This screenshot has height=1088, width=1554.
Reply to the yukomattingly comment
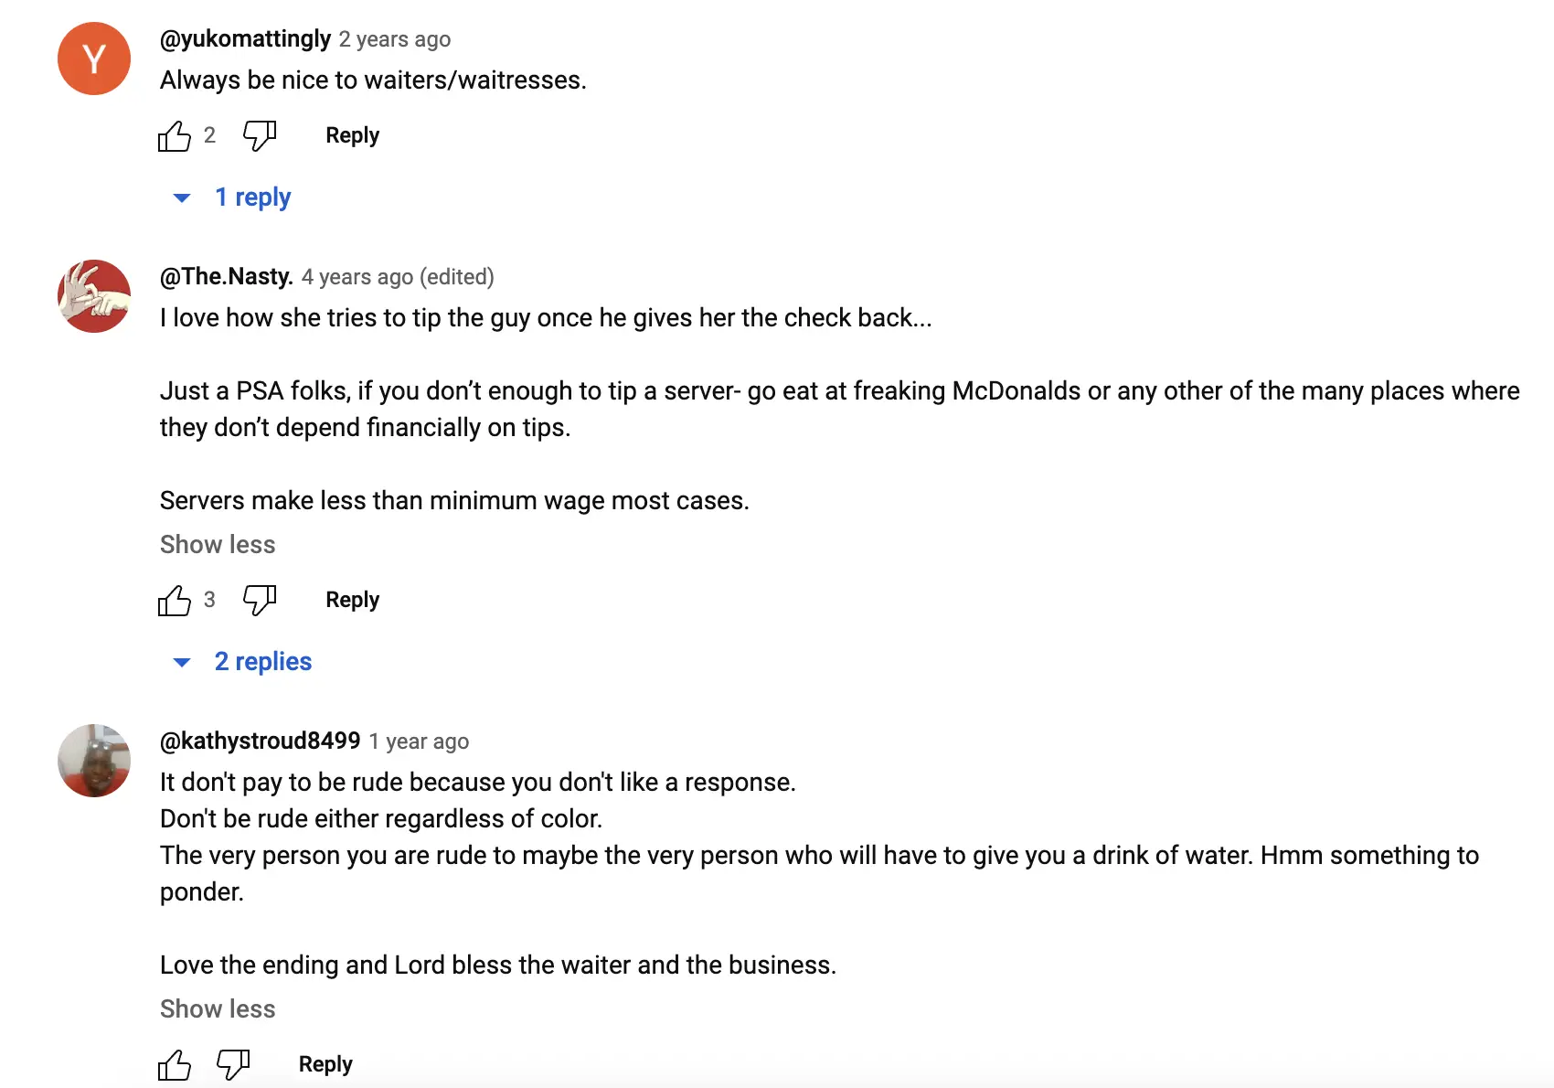[x=353, y=135]
